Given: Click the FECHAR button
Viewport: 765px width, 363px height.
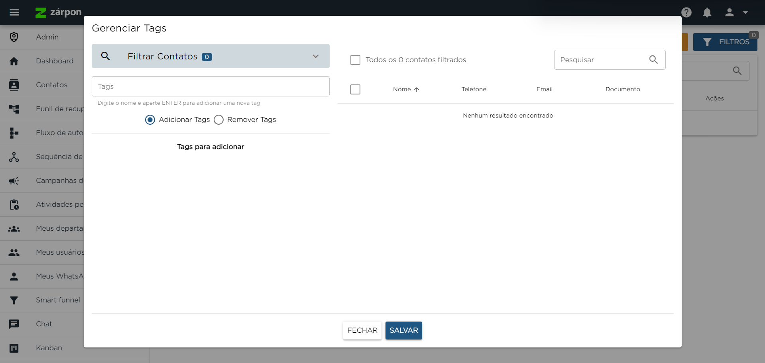Looking at the screenshot, I should 362,330.
